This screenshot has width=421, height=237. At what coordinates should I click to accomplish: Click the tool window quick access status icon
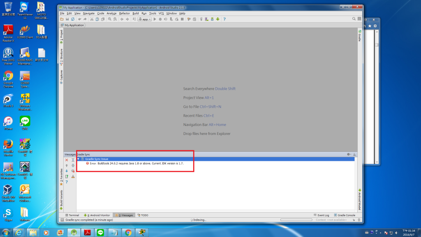(62, 220)
